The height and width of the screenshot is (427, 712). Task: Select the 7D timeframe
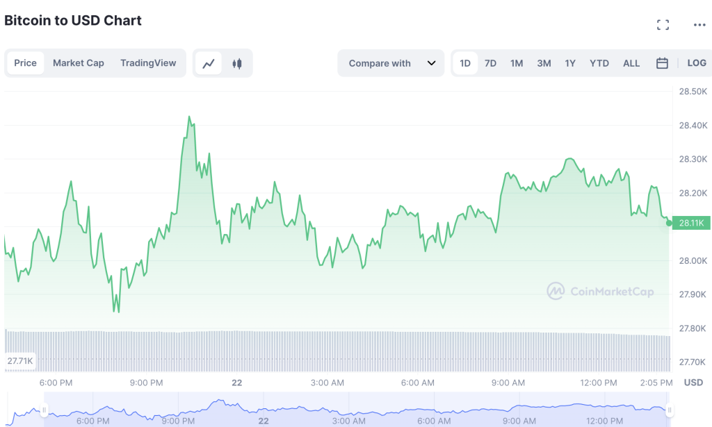490,63
